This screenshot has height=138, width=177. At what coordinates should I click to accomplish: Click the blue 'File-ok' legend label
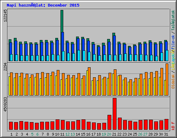click(173, 42)
